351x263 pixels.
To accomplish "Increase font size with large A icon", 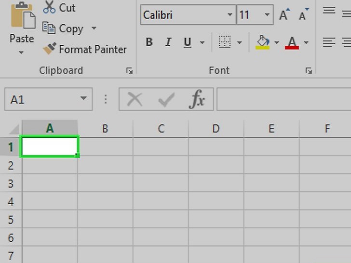I will [x=284, y=14].
